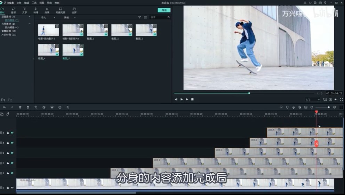This screenshot has width=345, height=195.
Task: Hide track 2 with eye icon
Action: pos(12,173)
